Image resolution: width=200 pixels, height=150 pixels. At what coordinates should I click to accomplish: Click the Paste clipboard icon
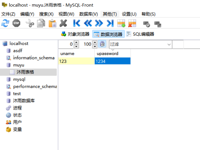(52, 23)
